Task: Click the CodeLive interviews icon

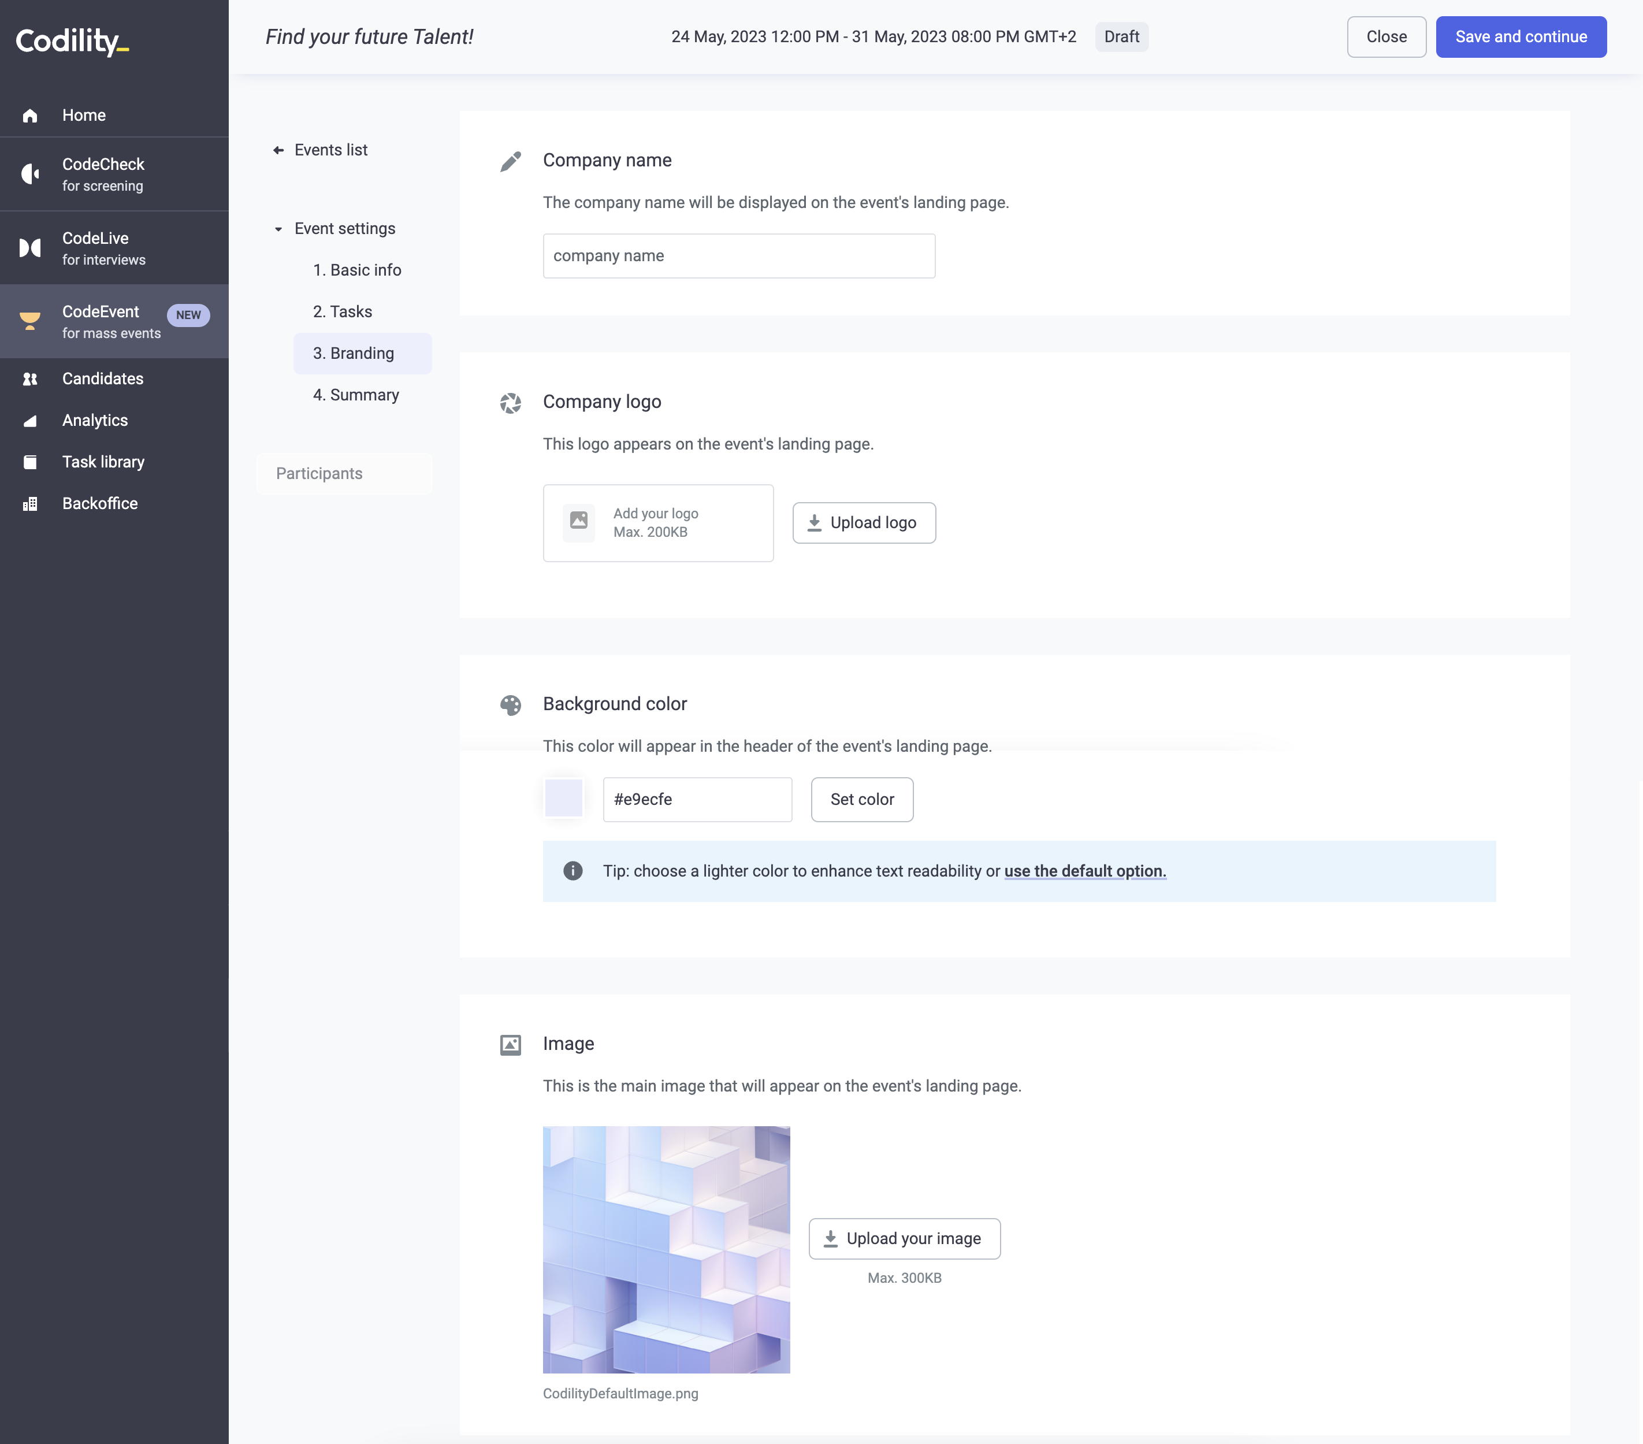Action: [29, 248]
